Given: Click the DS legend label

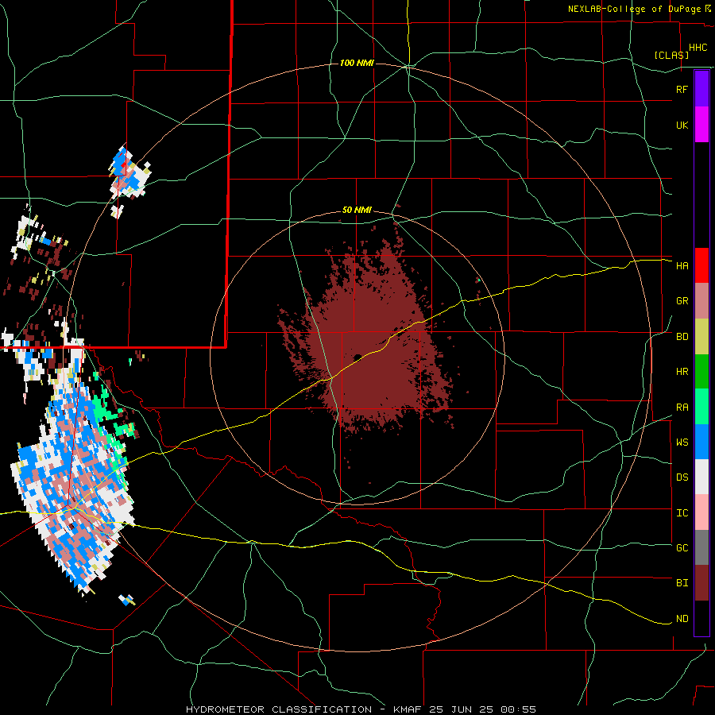Looking at the screenshot, I should tap(682, 477).
